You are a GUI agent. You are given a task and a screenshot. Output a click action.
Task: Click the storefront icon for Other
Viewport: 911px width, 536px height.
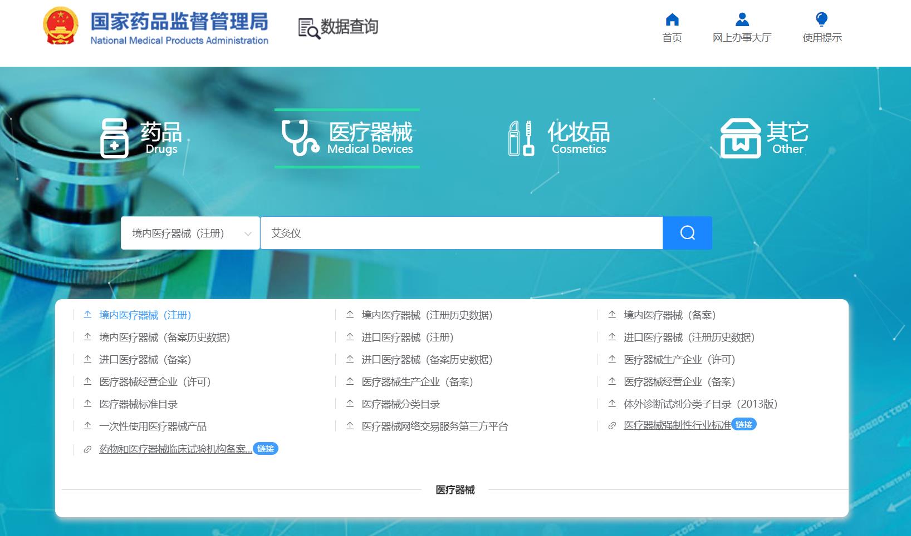pyautogui.click(x=741, y=137)
